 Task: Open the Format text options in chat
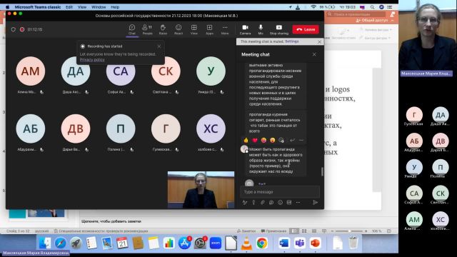click(245, 203)
